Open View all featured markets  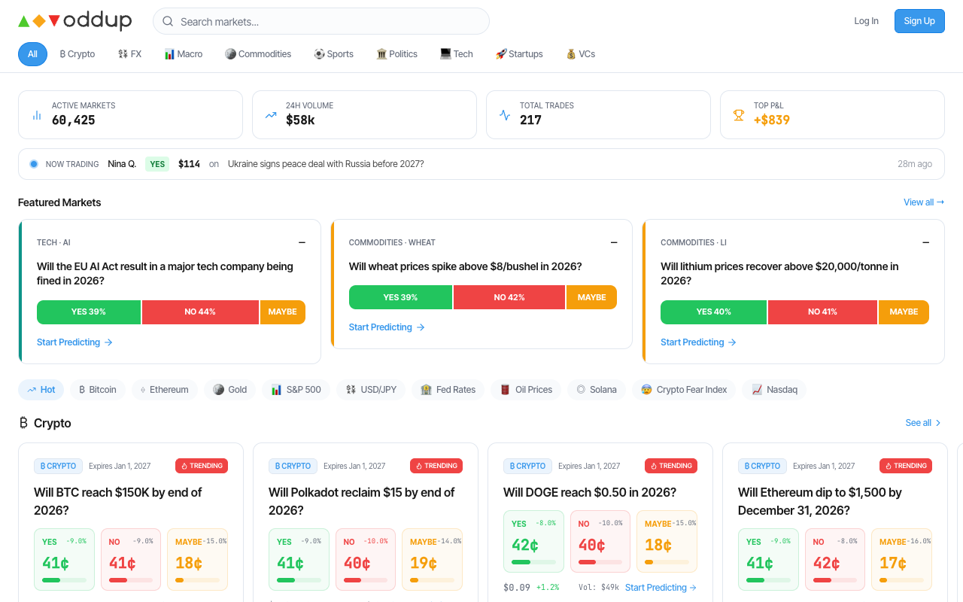924,202
